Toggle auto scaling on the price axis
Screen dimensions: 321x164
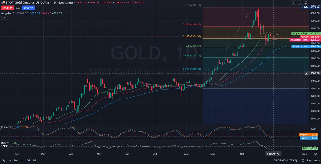(x=317, y=160)
